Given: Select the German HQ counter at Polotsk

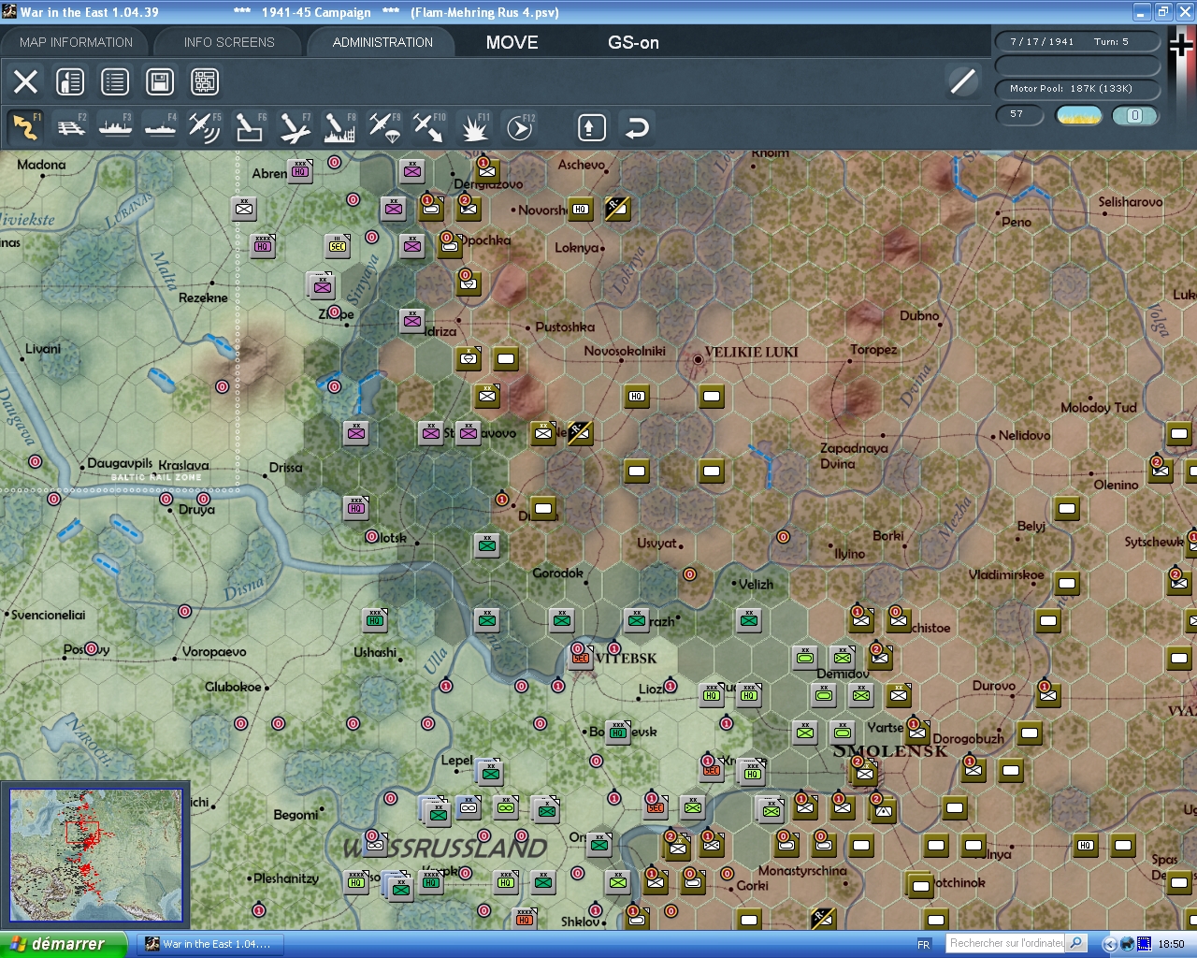Looking at the screenshot, I should pyautogui.click(x=356, y=508).
